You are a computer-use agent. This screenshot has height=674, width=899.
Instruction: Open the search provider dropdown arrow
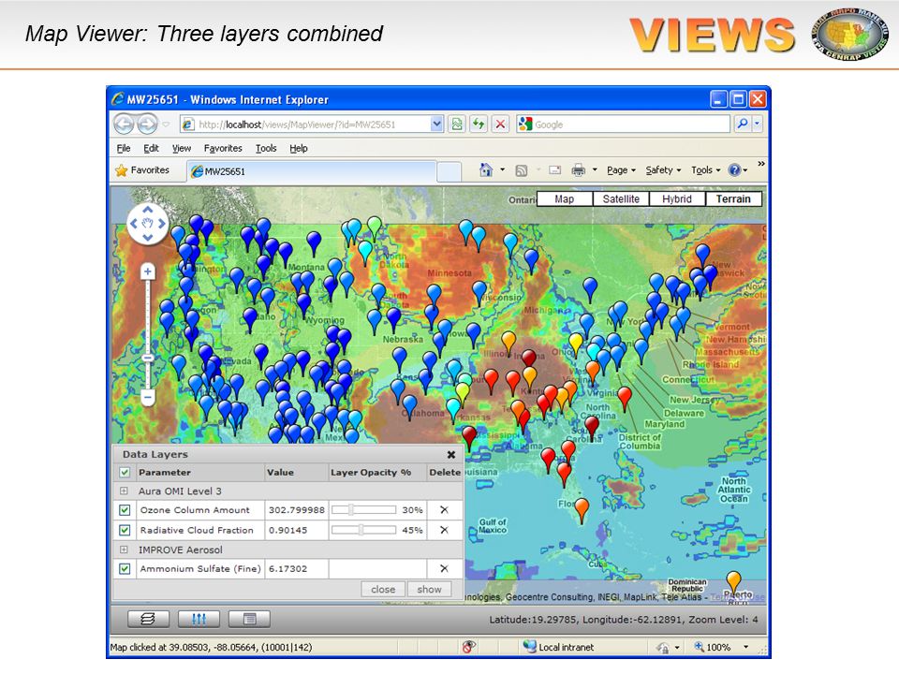(x=758, y=124)
